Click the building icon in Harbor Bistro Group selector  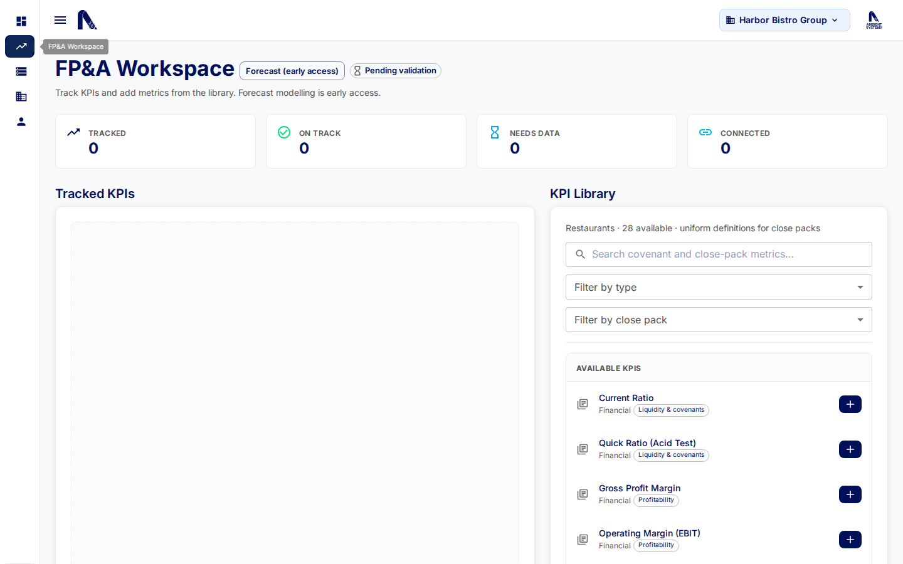(731, 20)
